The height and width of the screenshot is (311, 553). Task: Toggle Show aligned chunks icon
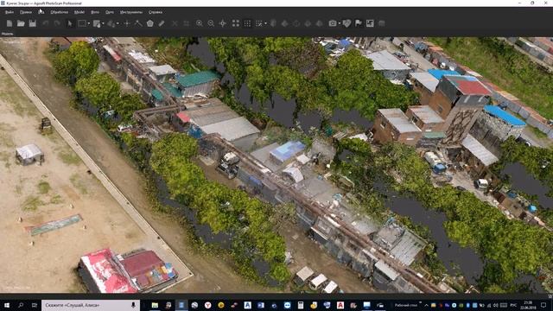point(370,23)
